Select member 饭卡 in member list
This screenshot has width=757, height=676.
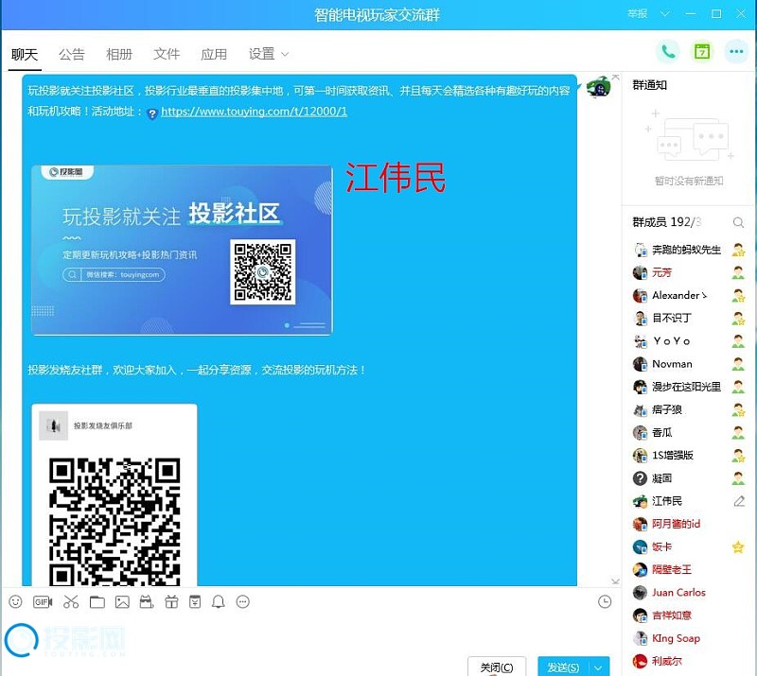[x=689, y=547]
